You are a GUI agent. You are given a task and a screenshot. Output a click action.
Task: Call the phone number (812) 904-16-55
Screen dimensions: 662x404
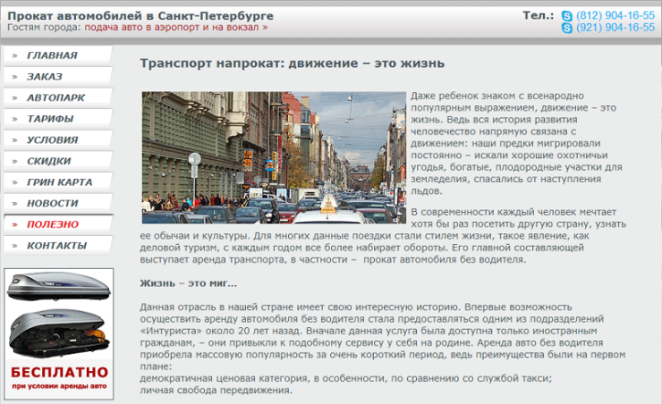pos(615,15)
